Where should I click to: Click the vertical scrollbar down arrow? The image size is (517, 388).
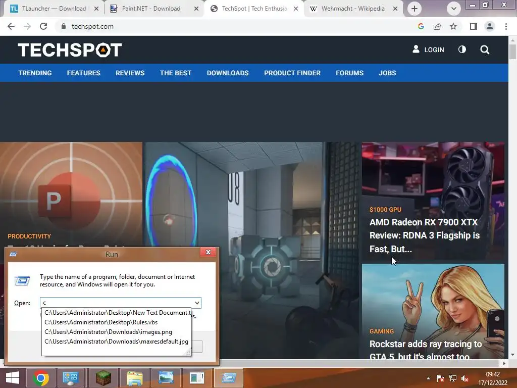pyautogui.click(x=512, y=355)
